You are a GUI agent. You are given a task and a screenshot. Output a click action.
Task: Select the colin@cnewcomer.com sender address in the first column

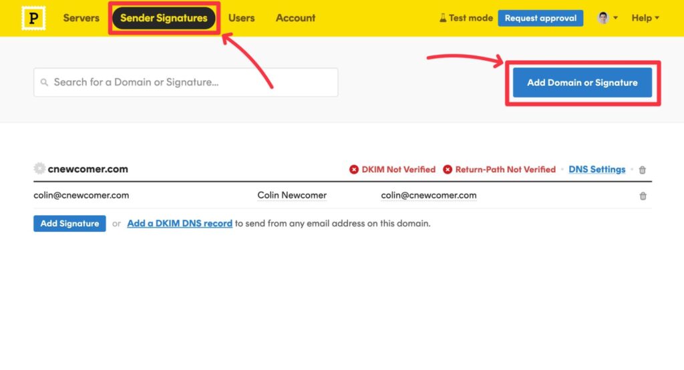[x=81, y=195]
